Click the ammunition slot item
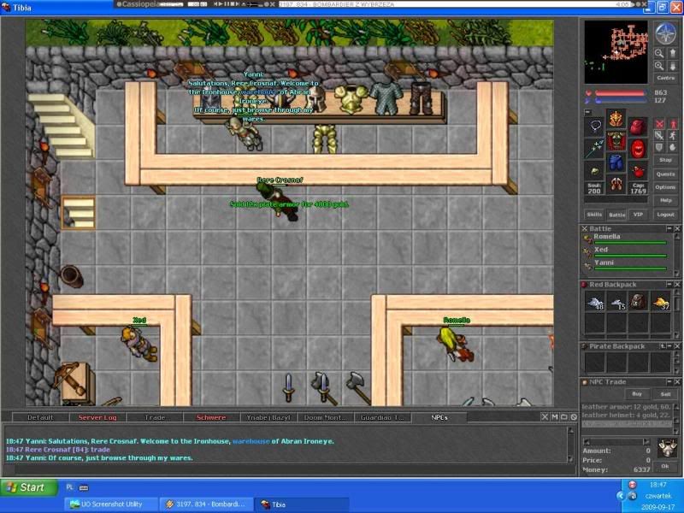The height and width of the screenshot is (513, 684). (638, 170)
